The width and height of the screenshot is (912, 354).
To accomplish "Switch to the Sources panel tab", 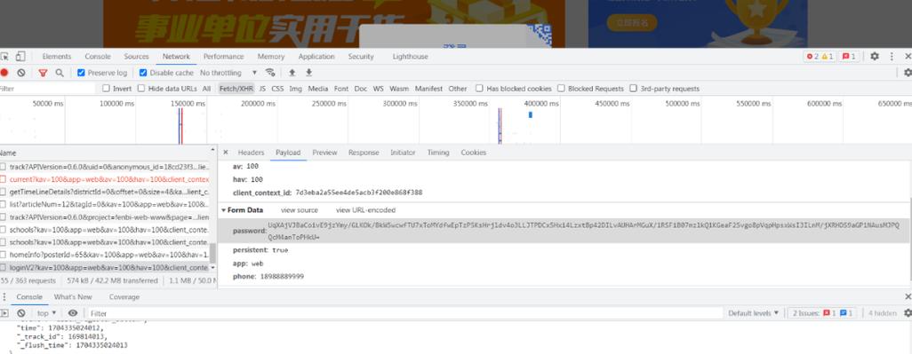I will pyautogui.click(x=136, y=56).
